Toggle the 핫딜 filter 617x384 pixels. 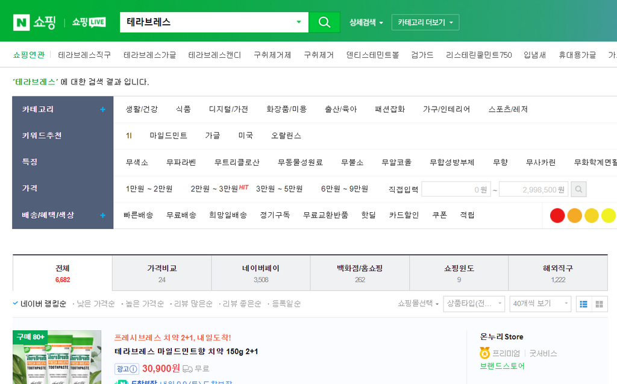[x=368, y=215]
